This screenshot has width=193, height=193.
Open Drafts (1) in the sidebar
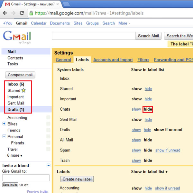point(16,109)
